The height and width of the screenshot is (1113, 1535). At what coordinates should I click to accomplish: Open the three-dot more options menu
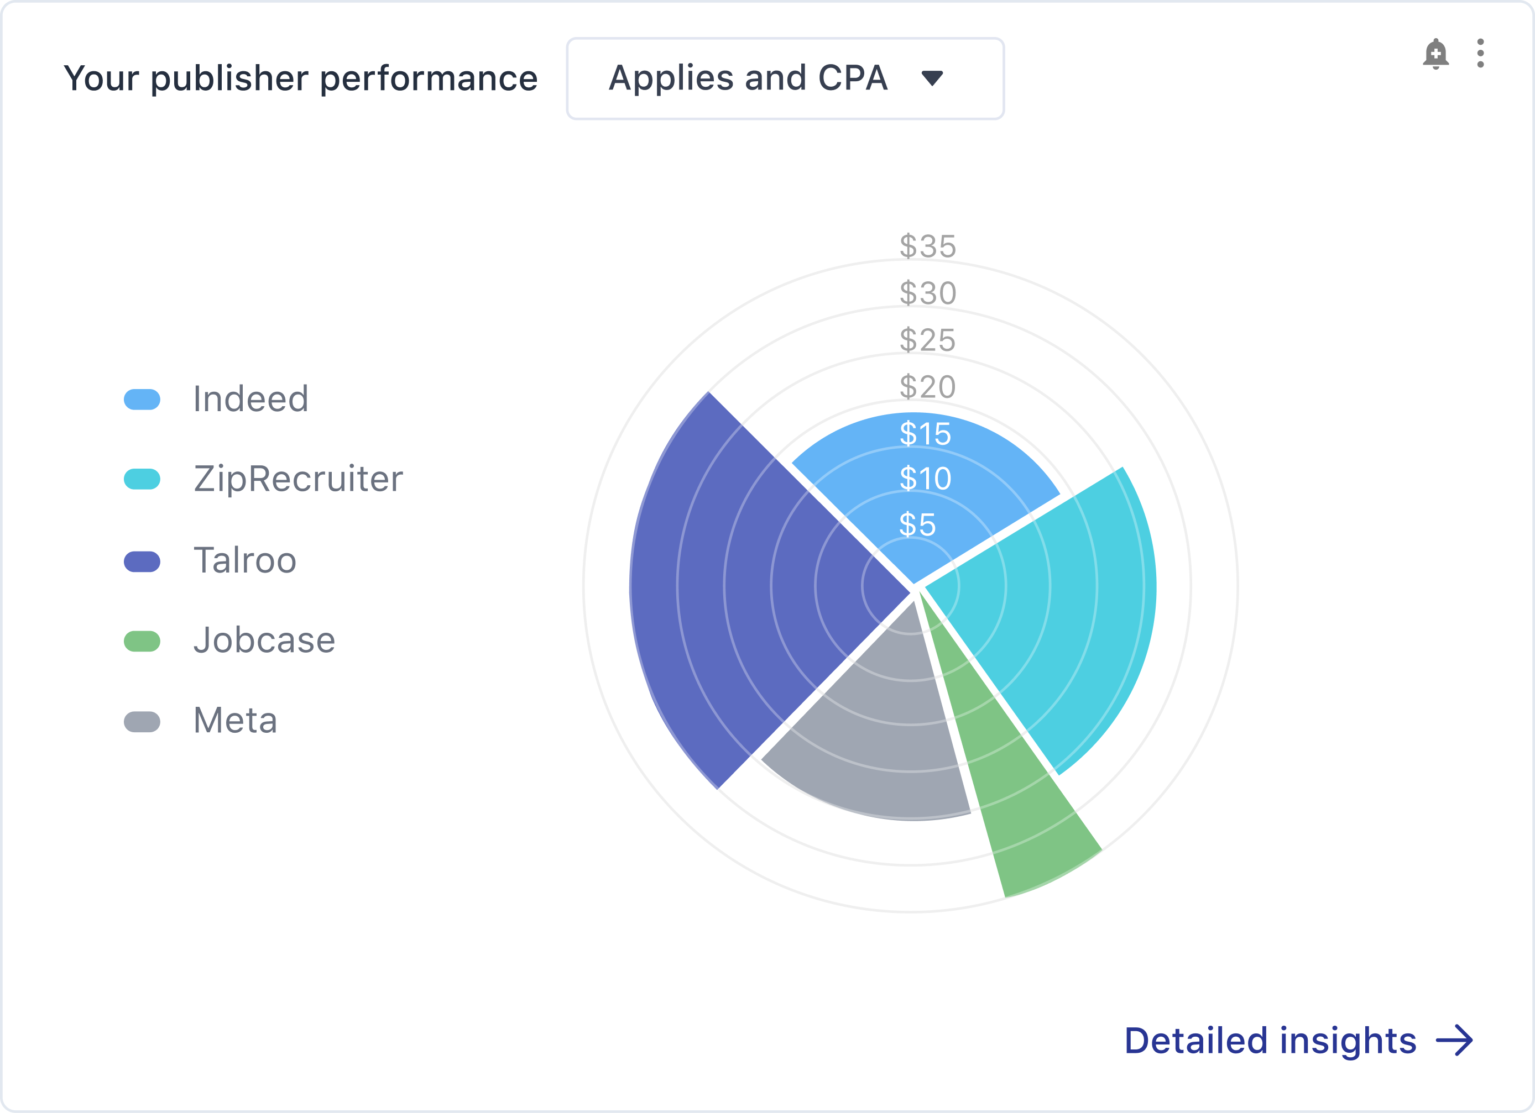1481,54
